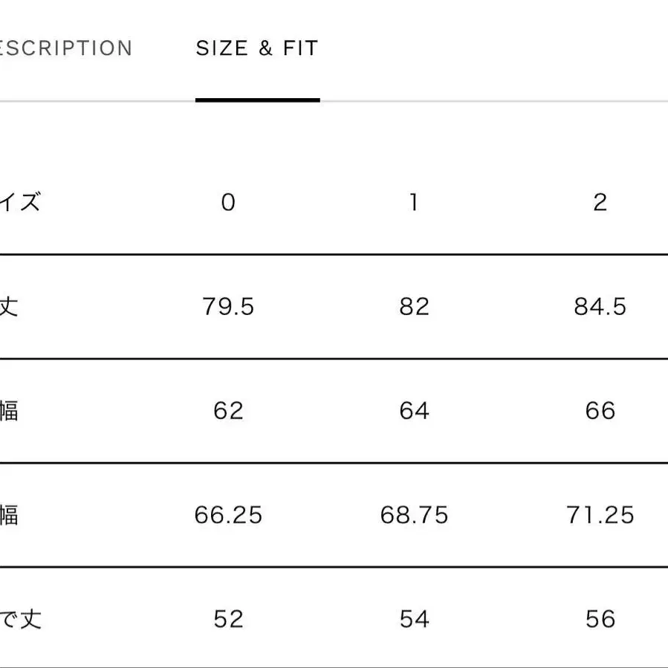
Task: Click the 56 sleeve length value
Action: click(600, 619)
